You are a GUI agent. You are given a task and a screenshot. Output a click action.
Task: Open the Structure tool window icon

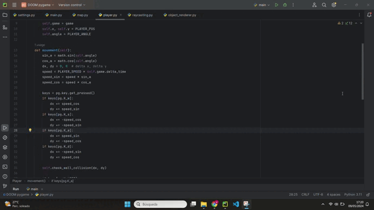point(5,28)
